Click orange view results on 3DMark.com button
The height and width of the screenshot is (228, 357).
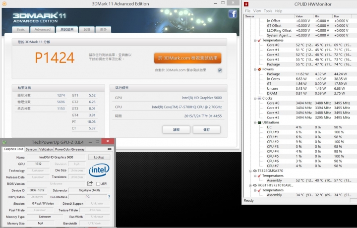point(187,58)
